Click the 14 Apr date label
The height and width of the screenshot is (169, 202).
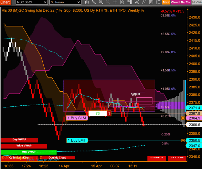[64, 166]
